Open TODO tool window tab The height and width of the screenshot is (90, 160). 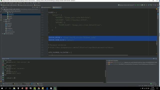click(x=40, y=84)
